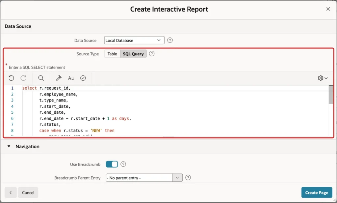Show help for Breadcrumb Parent Entry
Image resolution: width=337 pixels, height=203 pixels.
188,178
